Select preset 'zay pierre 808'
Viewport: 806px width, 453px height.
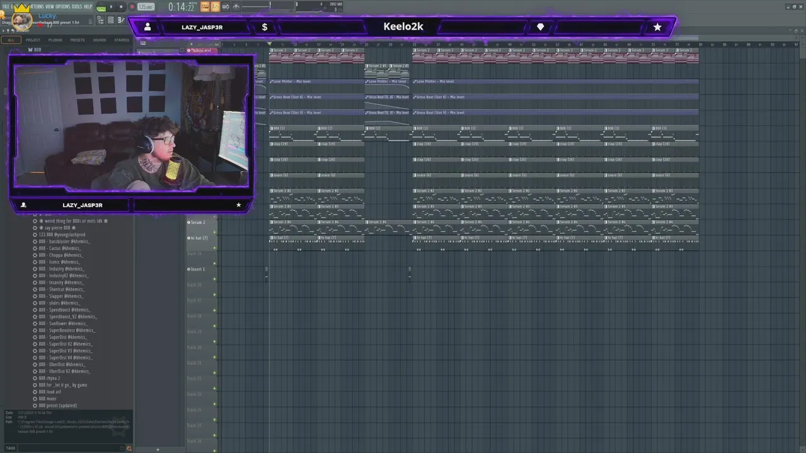pyautogui.click(x=57, y=228)
